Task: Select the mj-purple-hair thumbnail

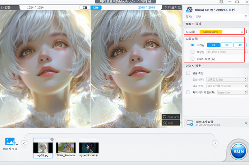Action: click(89, 148)
